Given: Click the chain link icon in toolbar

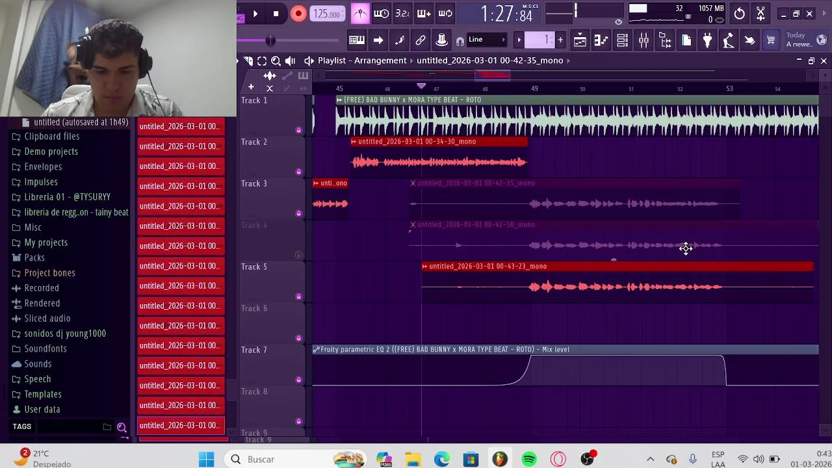Looking at the screenshot, I should coord(421,40).
